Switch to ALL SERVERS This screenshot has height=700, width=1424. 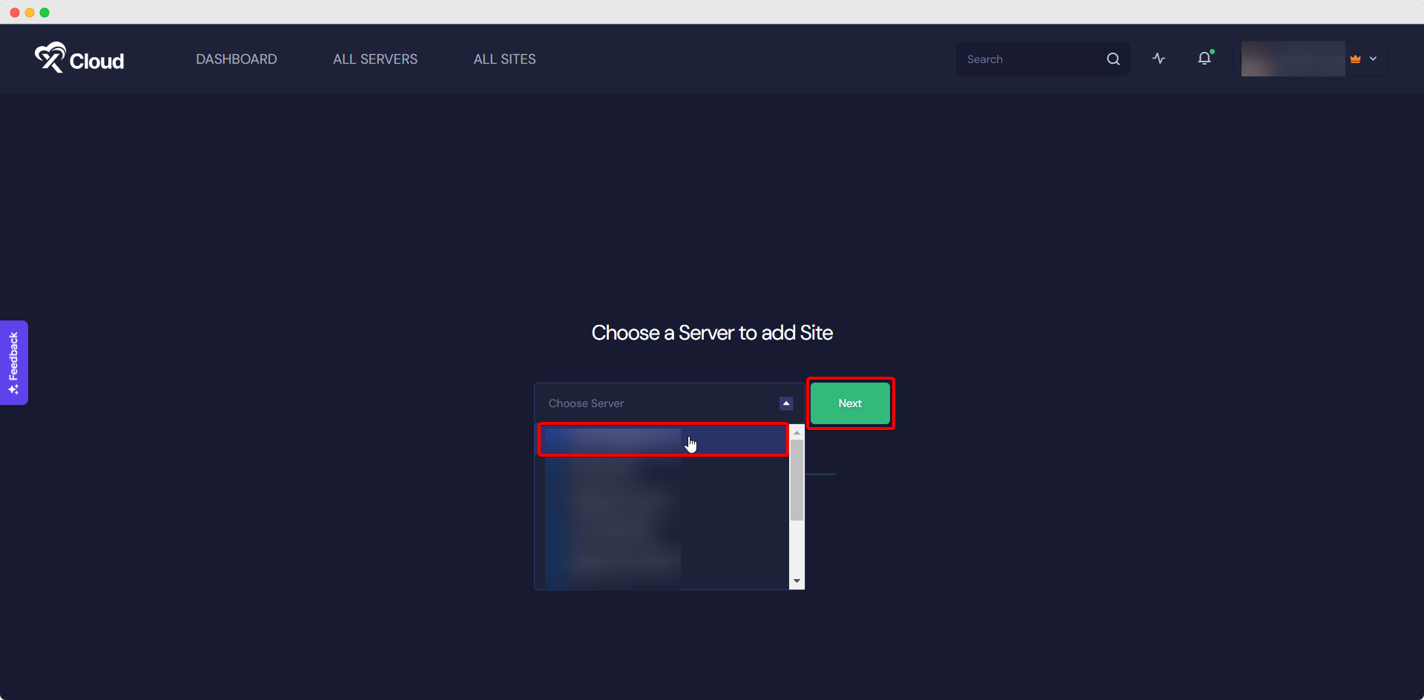(375, 59)
